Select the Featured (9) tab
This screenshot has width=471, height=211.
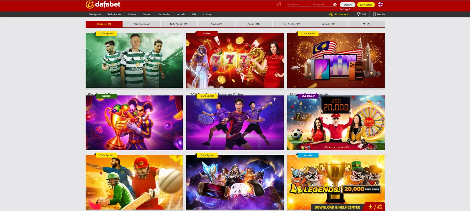(x=104, y=24)
